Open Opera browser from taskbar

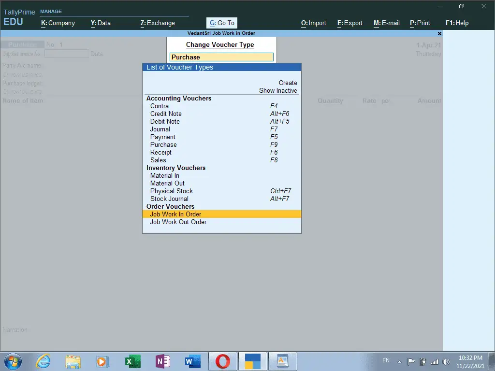(x=223, y=361)
